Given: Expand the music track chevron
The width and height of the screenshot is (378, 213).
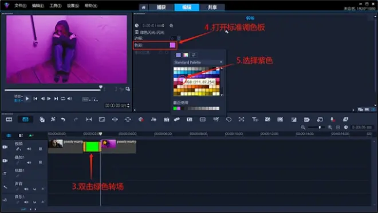Looking at the screenshot, I should [35, 202].
